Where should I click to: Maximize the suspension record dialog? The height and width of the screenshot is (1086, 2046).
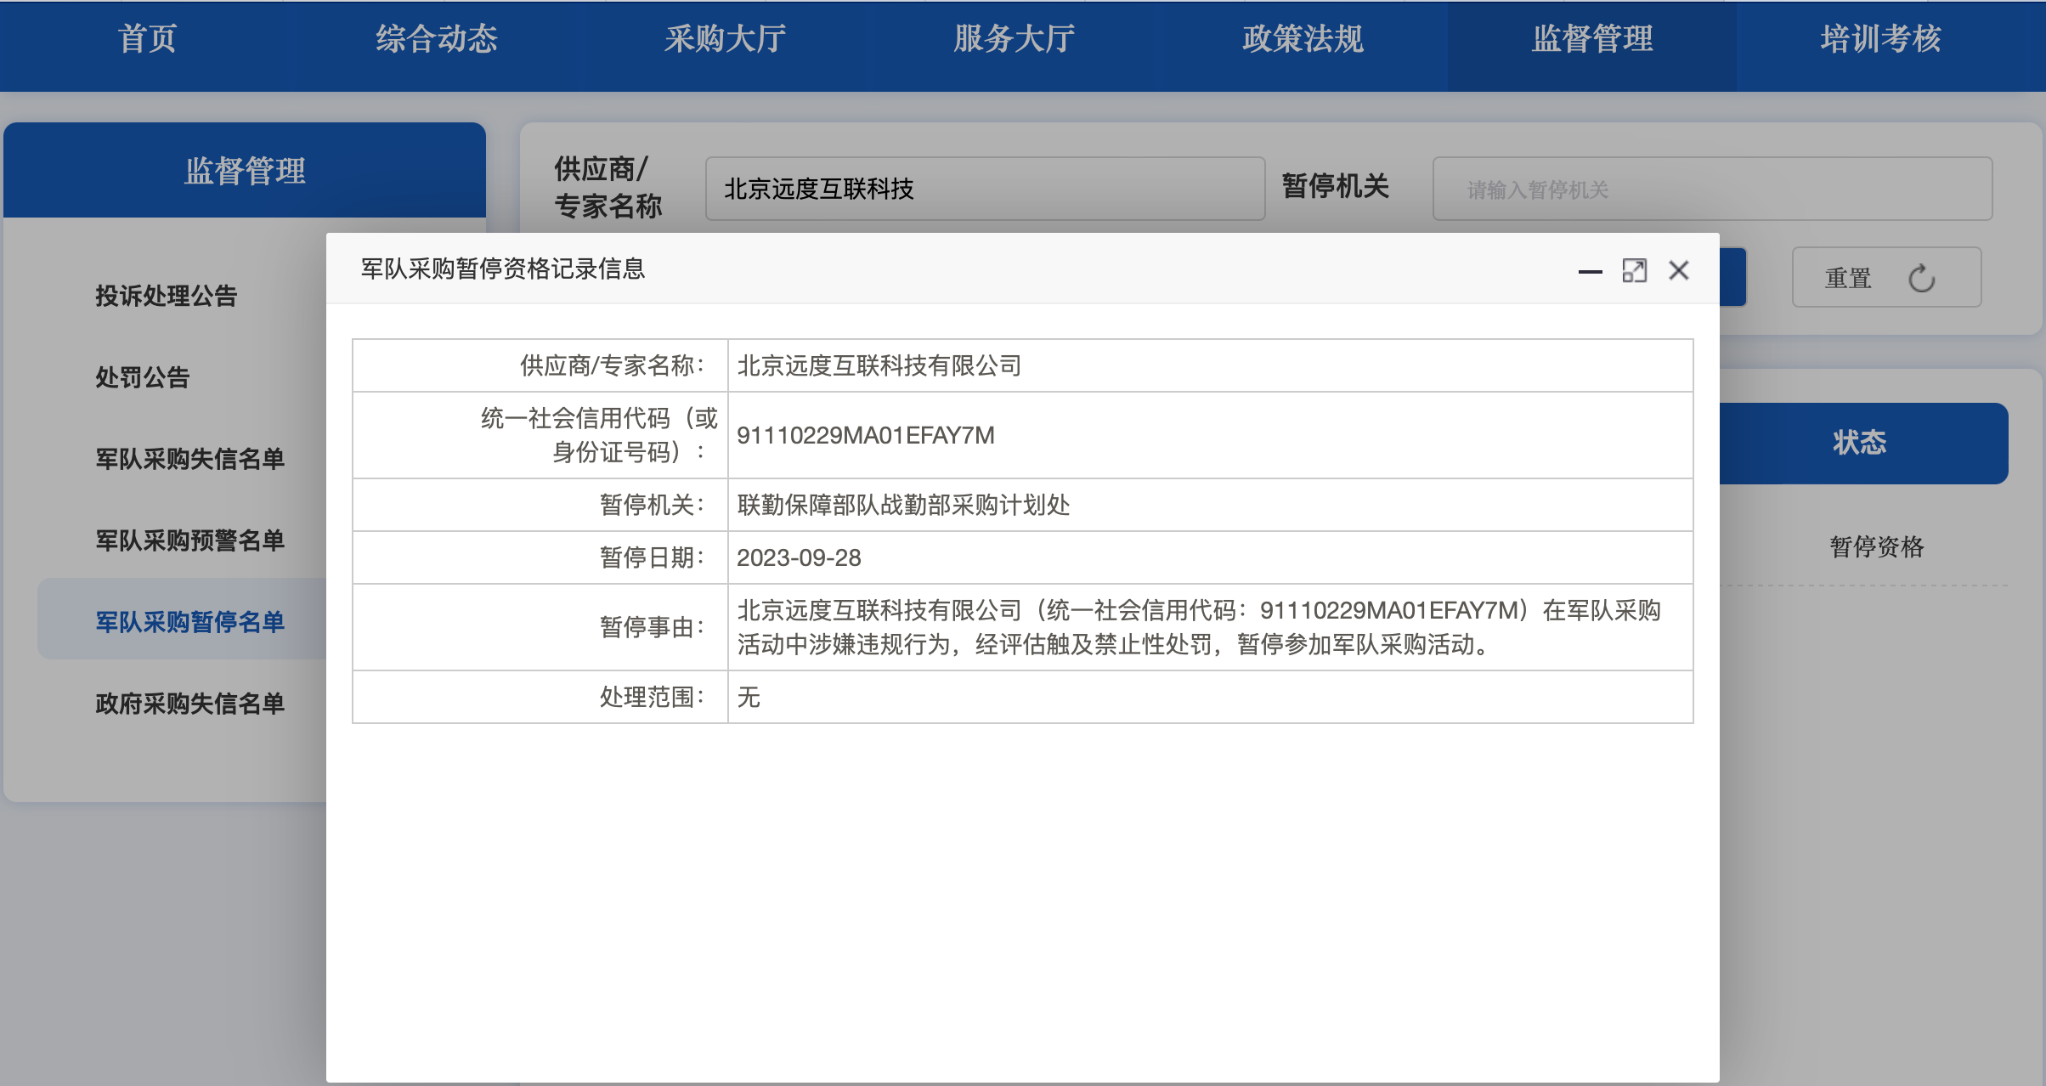1634,271
